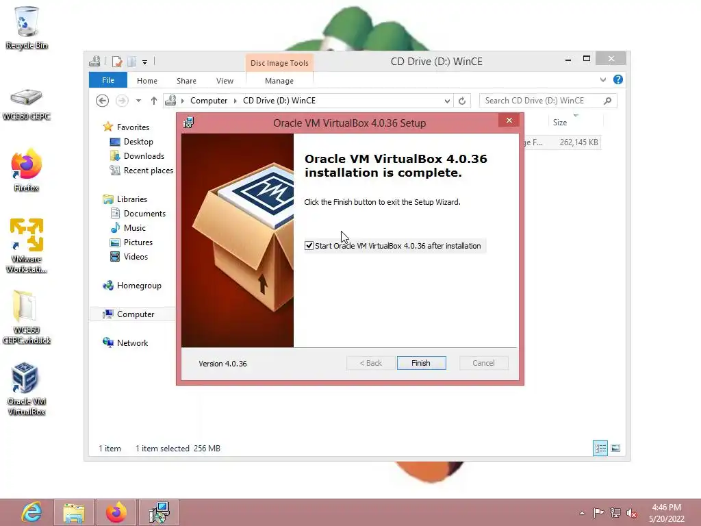701x526 pixels.
Task: Go up one folder level arrow
Action: click(154, 101)
